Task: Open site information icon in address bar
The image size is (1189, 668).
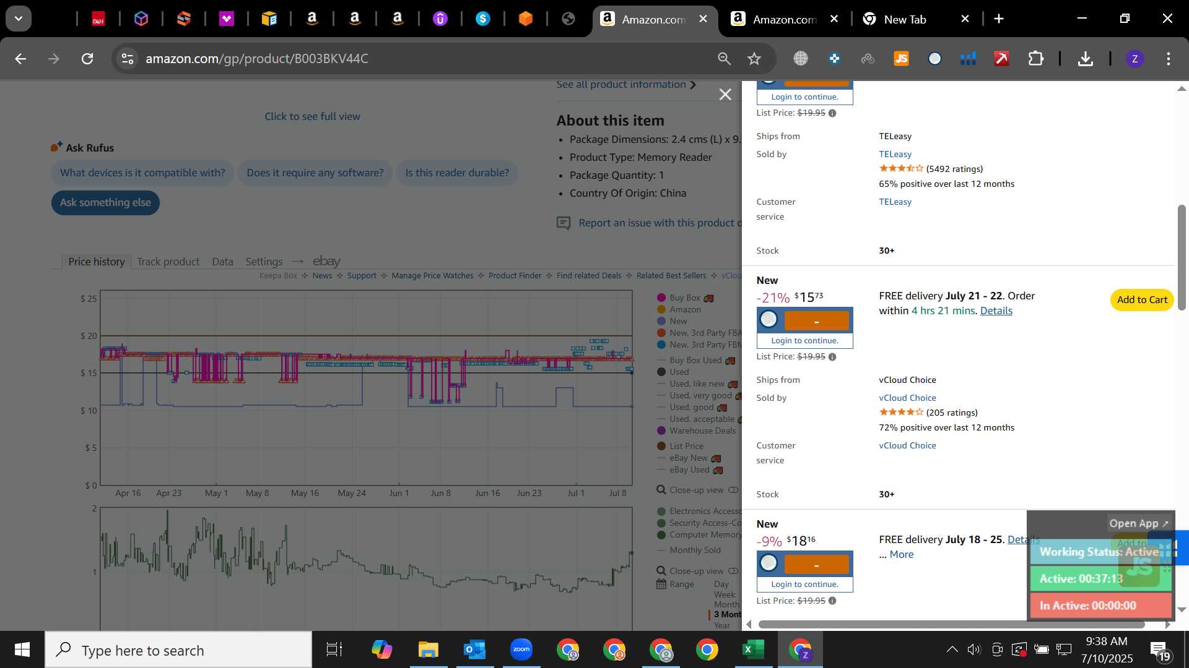Action: (x=127, y=59)
